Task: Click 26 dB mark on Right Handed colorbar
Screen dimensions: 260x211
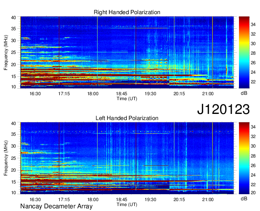Action: tap(253, 63)
